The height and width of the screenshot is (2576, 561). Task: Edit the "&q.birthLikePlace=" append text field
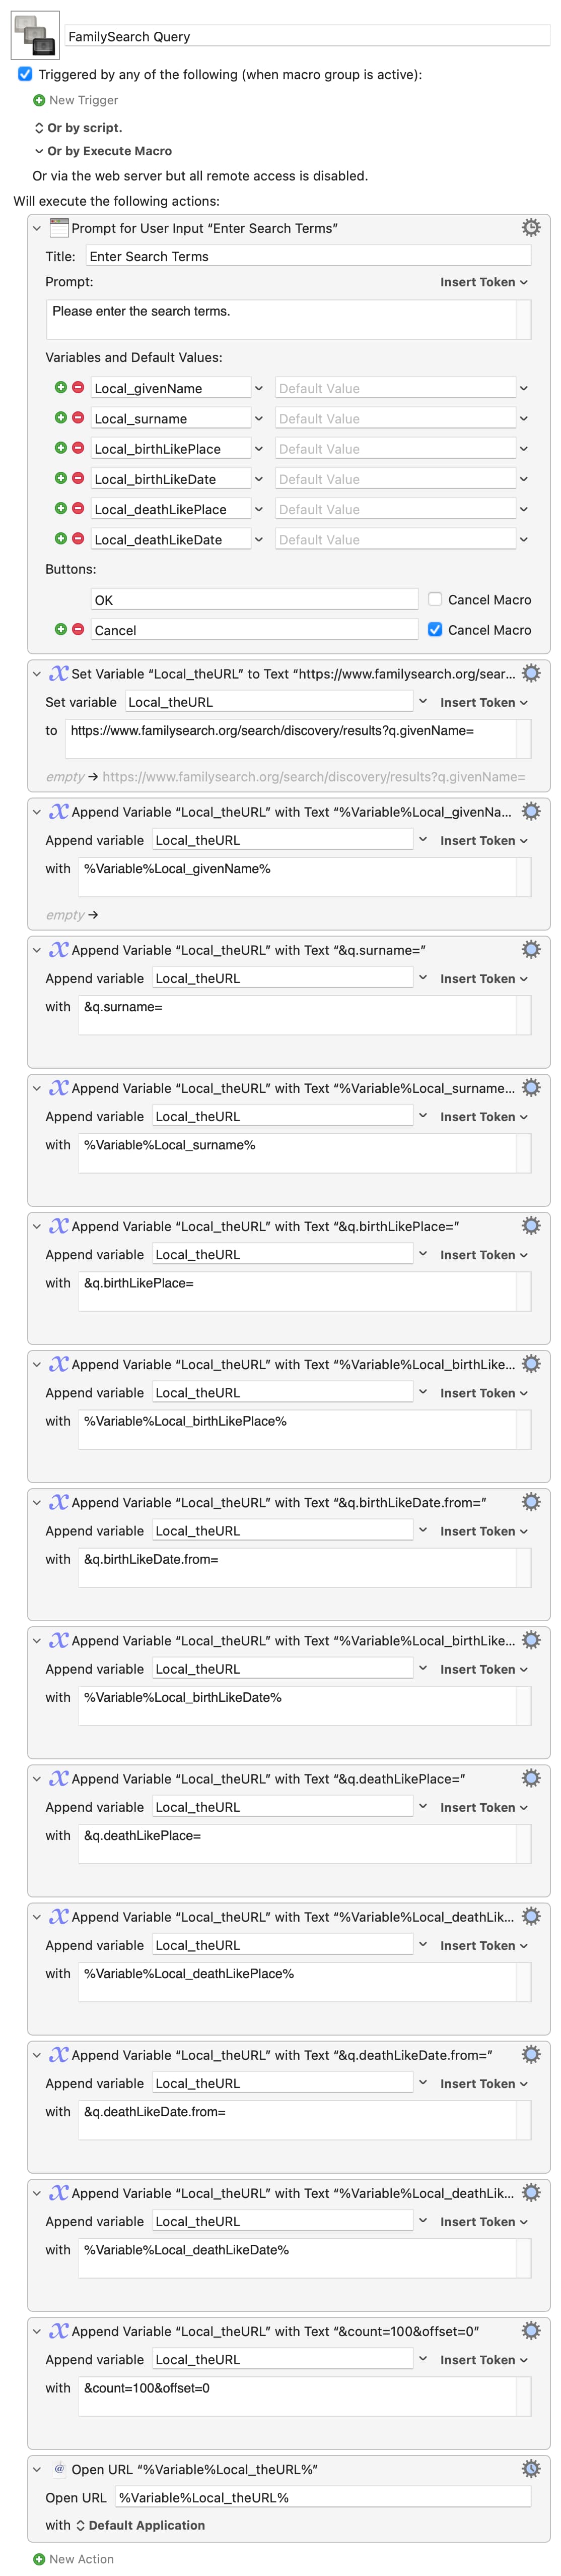[298, 1291]
